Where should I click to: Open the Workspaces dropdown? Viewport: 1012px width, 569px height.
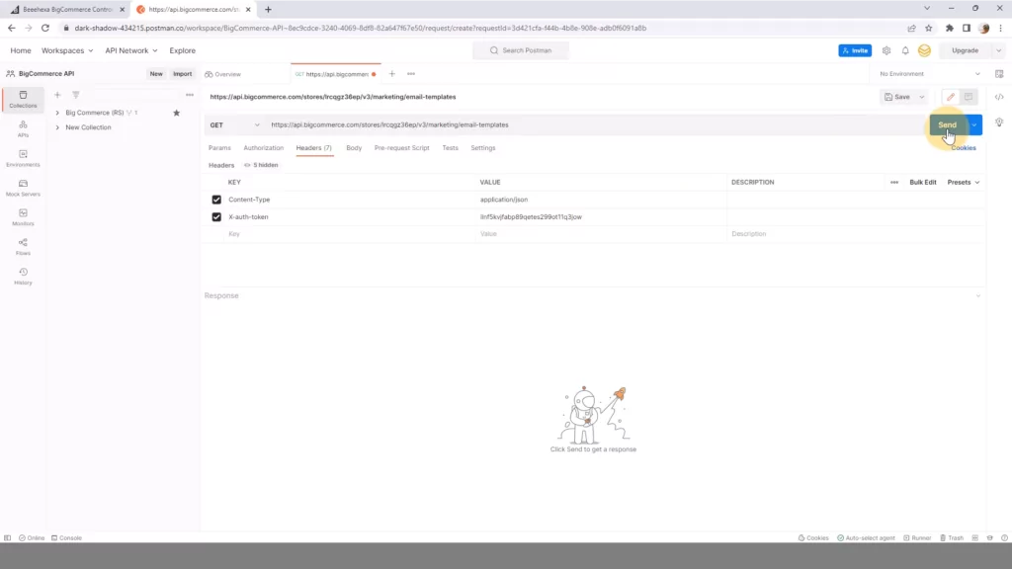coord(67,50)
